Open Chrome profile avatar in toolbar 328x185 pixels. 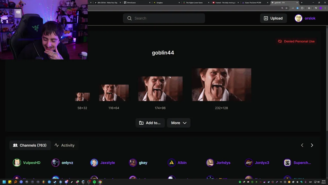tap(320, 8)
